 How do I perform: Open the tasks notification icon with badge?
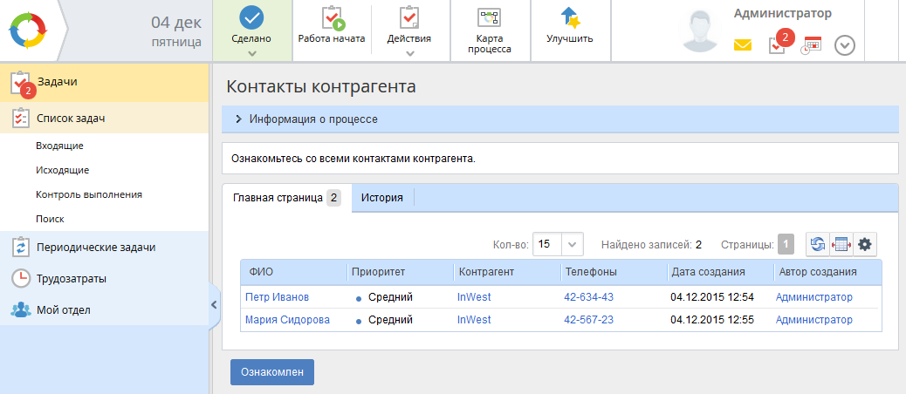tap(777, 45)
